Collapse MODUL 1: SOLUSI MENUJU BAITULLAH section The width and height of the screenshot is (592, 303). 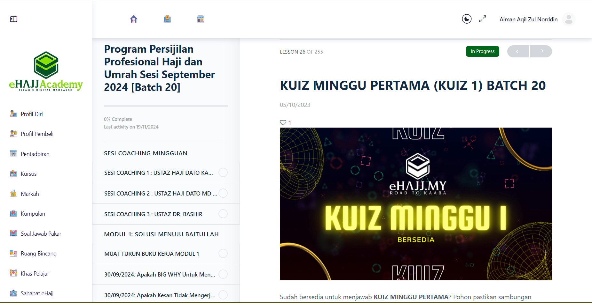pyautogui.click(x=162, y=234)
